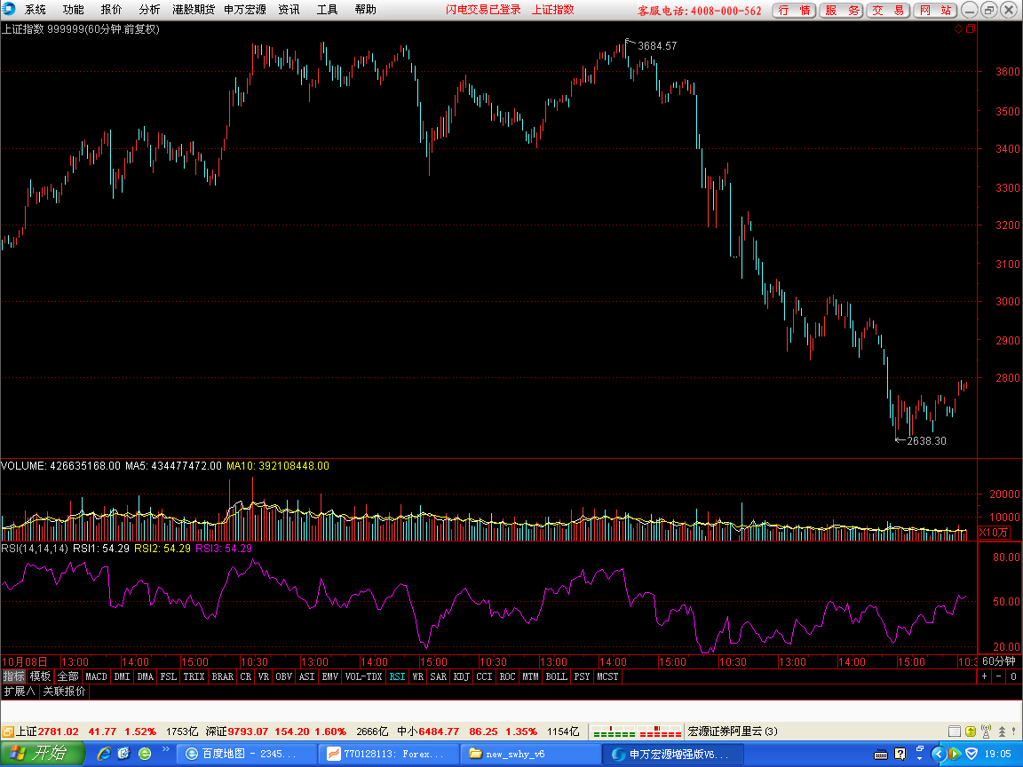Select the 全部 indicator tab

[x=67, y=676]
